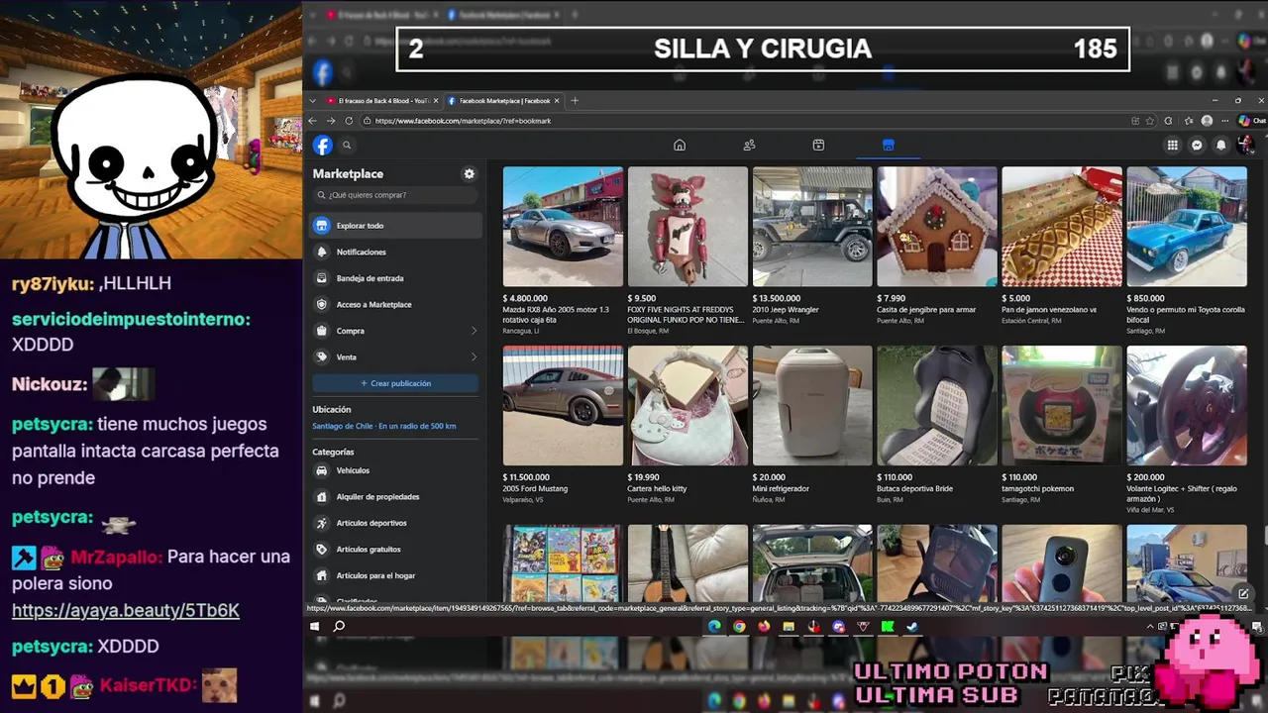Open the Toyota Corolla bifocal listing
Screen dimensions: 1268x713
pyautogui.click(x=1187, y=227)
